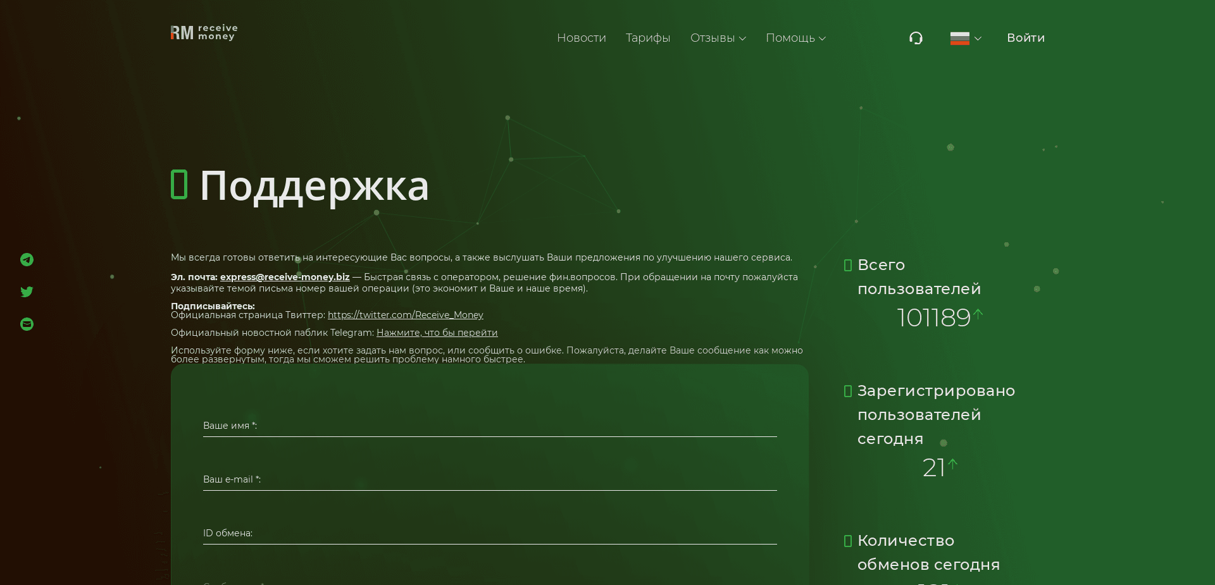Click the RM receive money logo
Image resolution: width=1215 pixels, height=585 pixels.
pos(204,32)
